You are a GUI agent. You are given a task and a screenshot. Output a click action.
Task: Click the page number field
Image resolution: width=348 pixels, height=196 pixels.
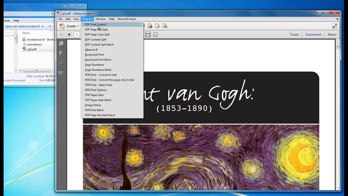77,34
